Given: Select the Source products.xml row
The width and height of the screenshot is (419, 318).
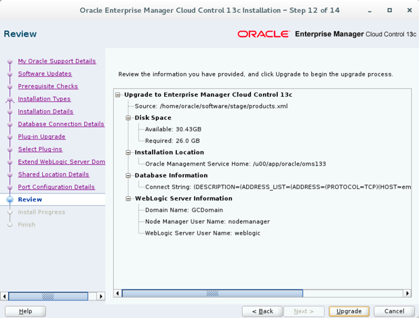Looking at the screenshot, I should point(212,106).
